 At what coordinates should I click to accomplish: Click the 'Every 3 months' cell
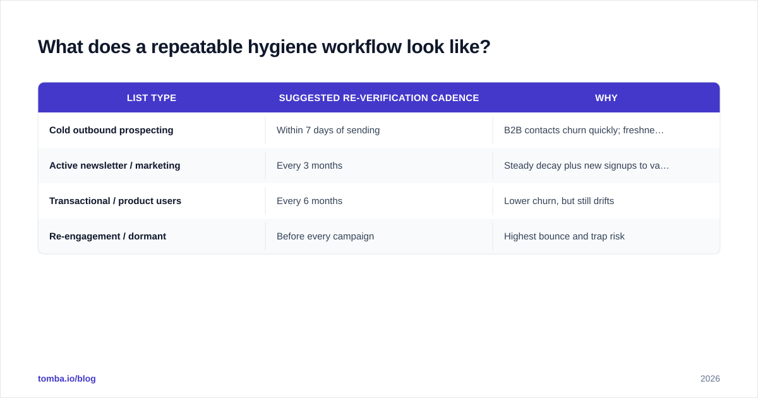pyautogui.click(x=379, y=166)
